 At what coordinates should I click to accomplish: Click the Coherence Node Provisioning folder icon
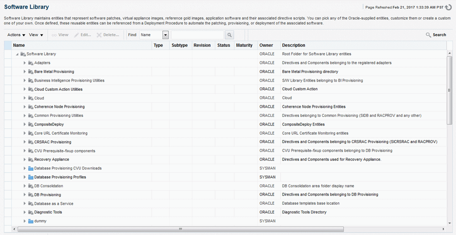31,107
